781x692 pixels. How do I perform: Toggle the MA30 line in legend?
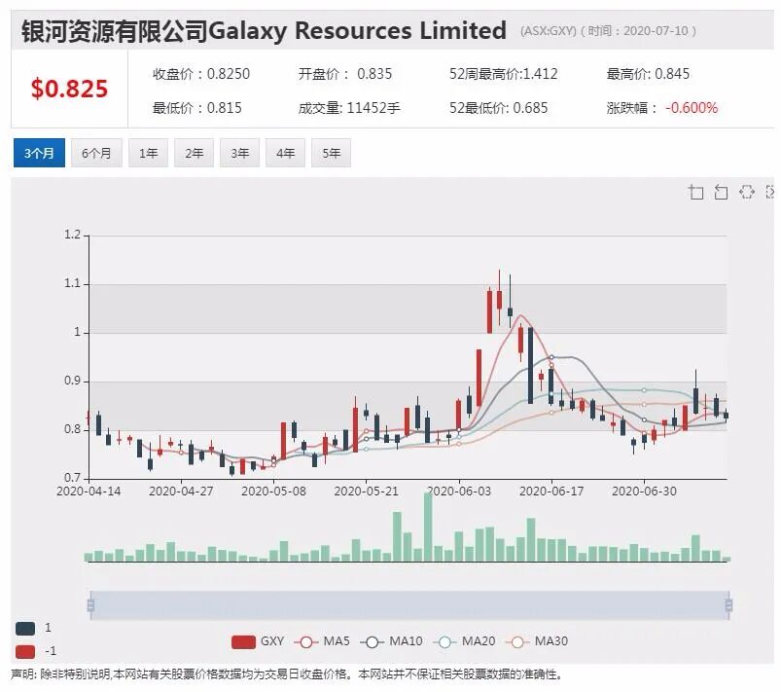click(537, 641)
